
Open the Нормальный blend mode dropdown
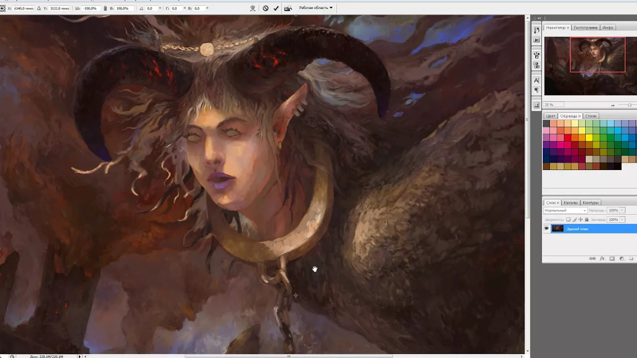pos(565,210)
